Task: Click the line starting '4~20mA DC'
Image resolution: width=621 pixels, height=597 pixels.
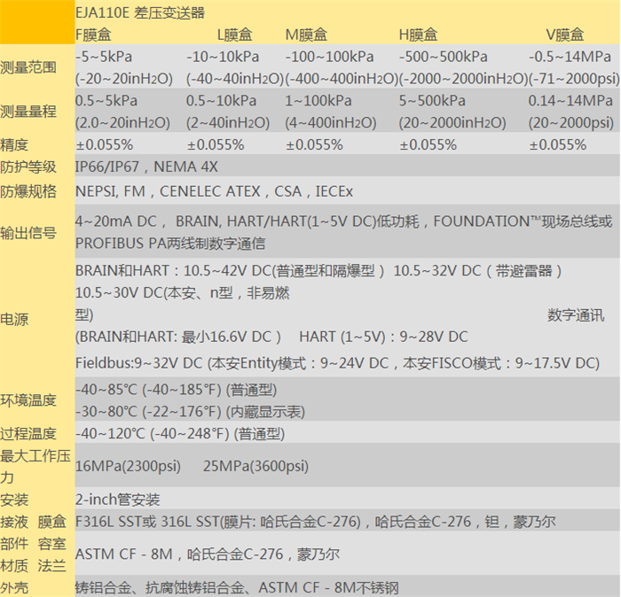Action: pos(344,221)
